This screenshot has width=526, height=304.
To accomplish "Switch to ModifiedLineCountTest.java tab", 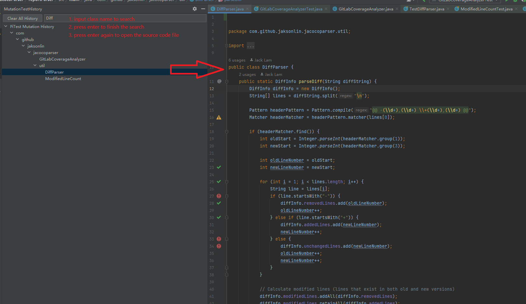I will point(487,9).
